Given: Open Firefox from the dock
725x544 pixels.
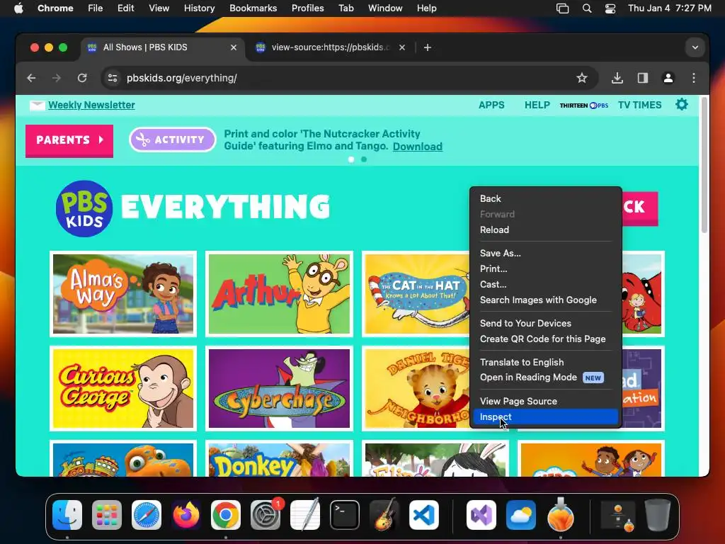Looking at the screenshot, I should (186, 515).
